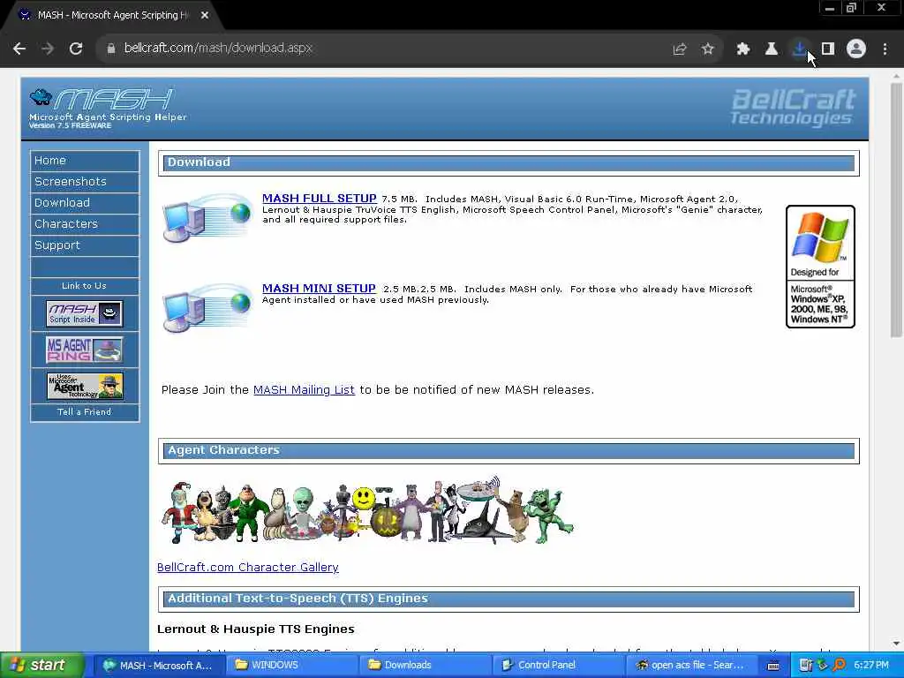Toggle the side panel icon
Viewport: 904px width, 678px height.
tap(828, 49)
